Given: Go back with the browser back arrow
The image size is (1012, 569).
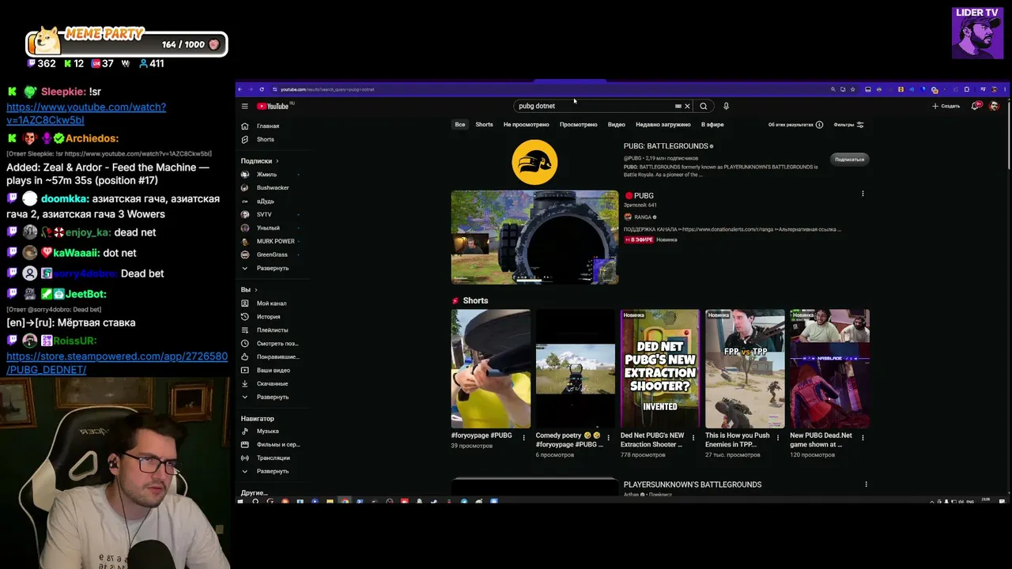Looking at the screenshot, I should [x=240, y=89].
